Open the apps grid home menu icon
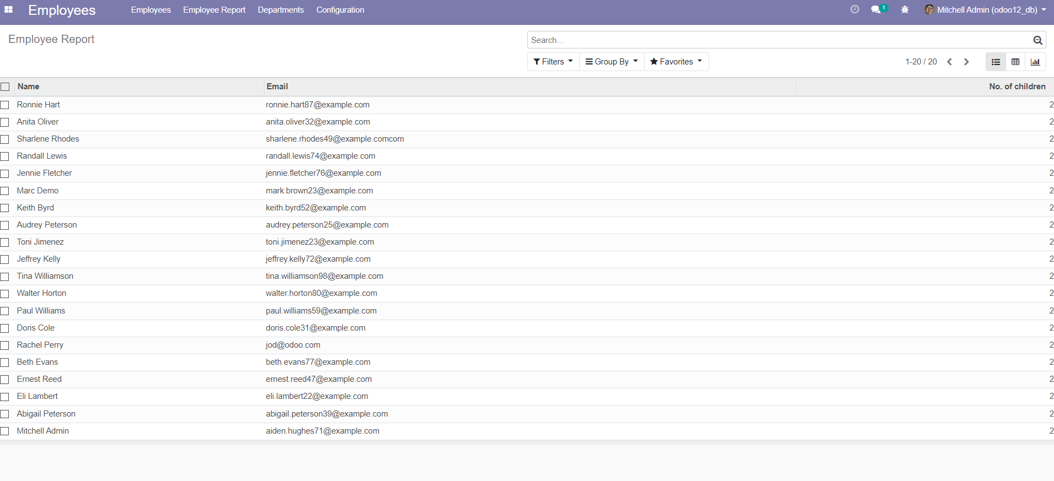 (9, 10)
